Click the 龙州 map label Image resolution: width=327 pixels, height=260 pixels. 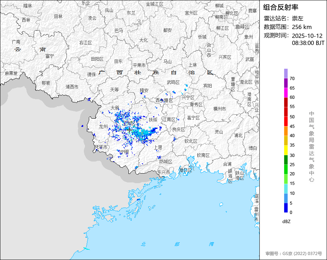pos(103,126)
